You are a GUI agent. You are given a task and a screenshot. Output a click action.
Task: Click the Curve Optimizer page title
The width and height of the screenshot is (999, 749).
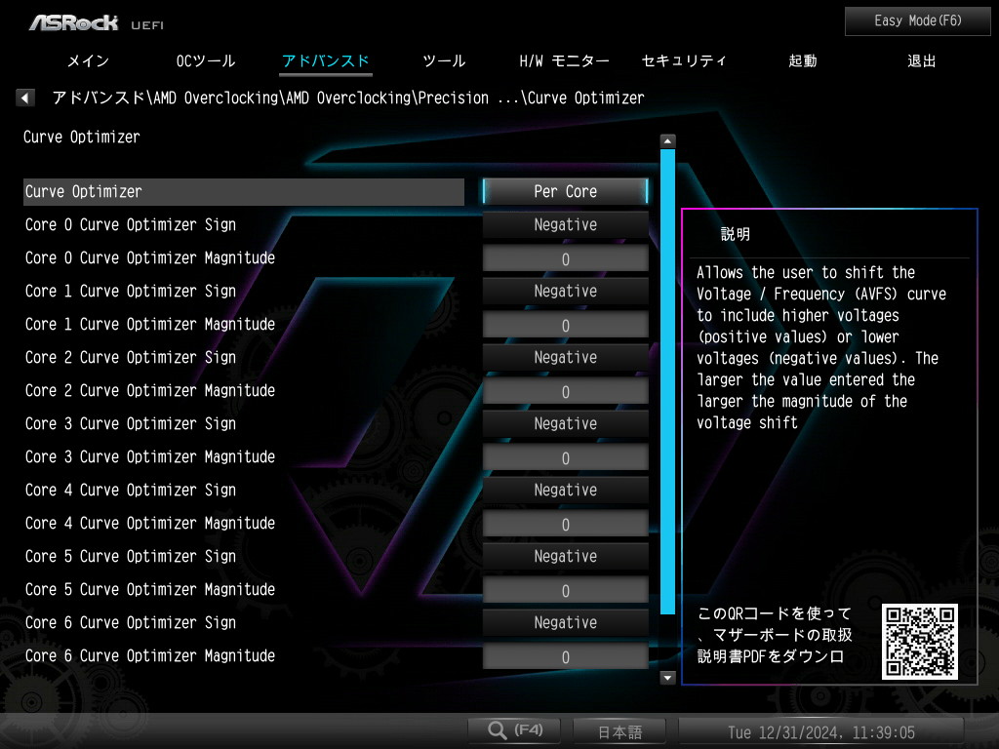[82, 137]
